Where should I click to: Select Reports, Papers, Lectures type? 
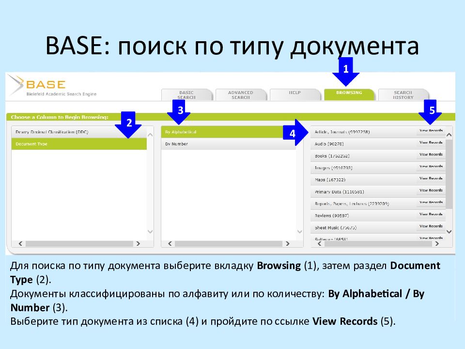(363, 204)
